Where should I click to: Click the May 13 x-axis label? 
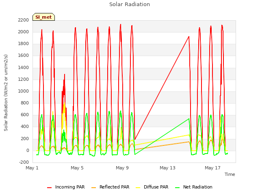coord(167,168)
